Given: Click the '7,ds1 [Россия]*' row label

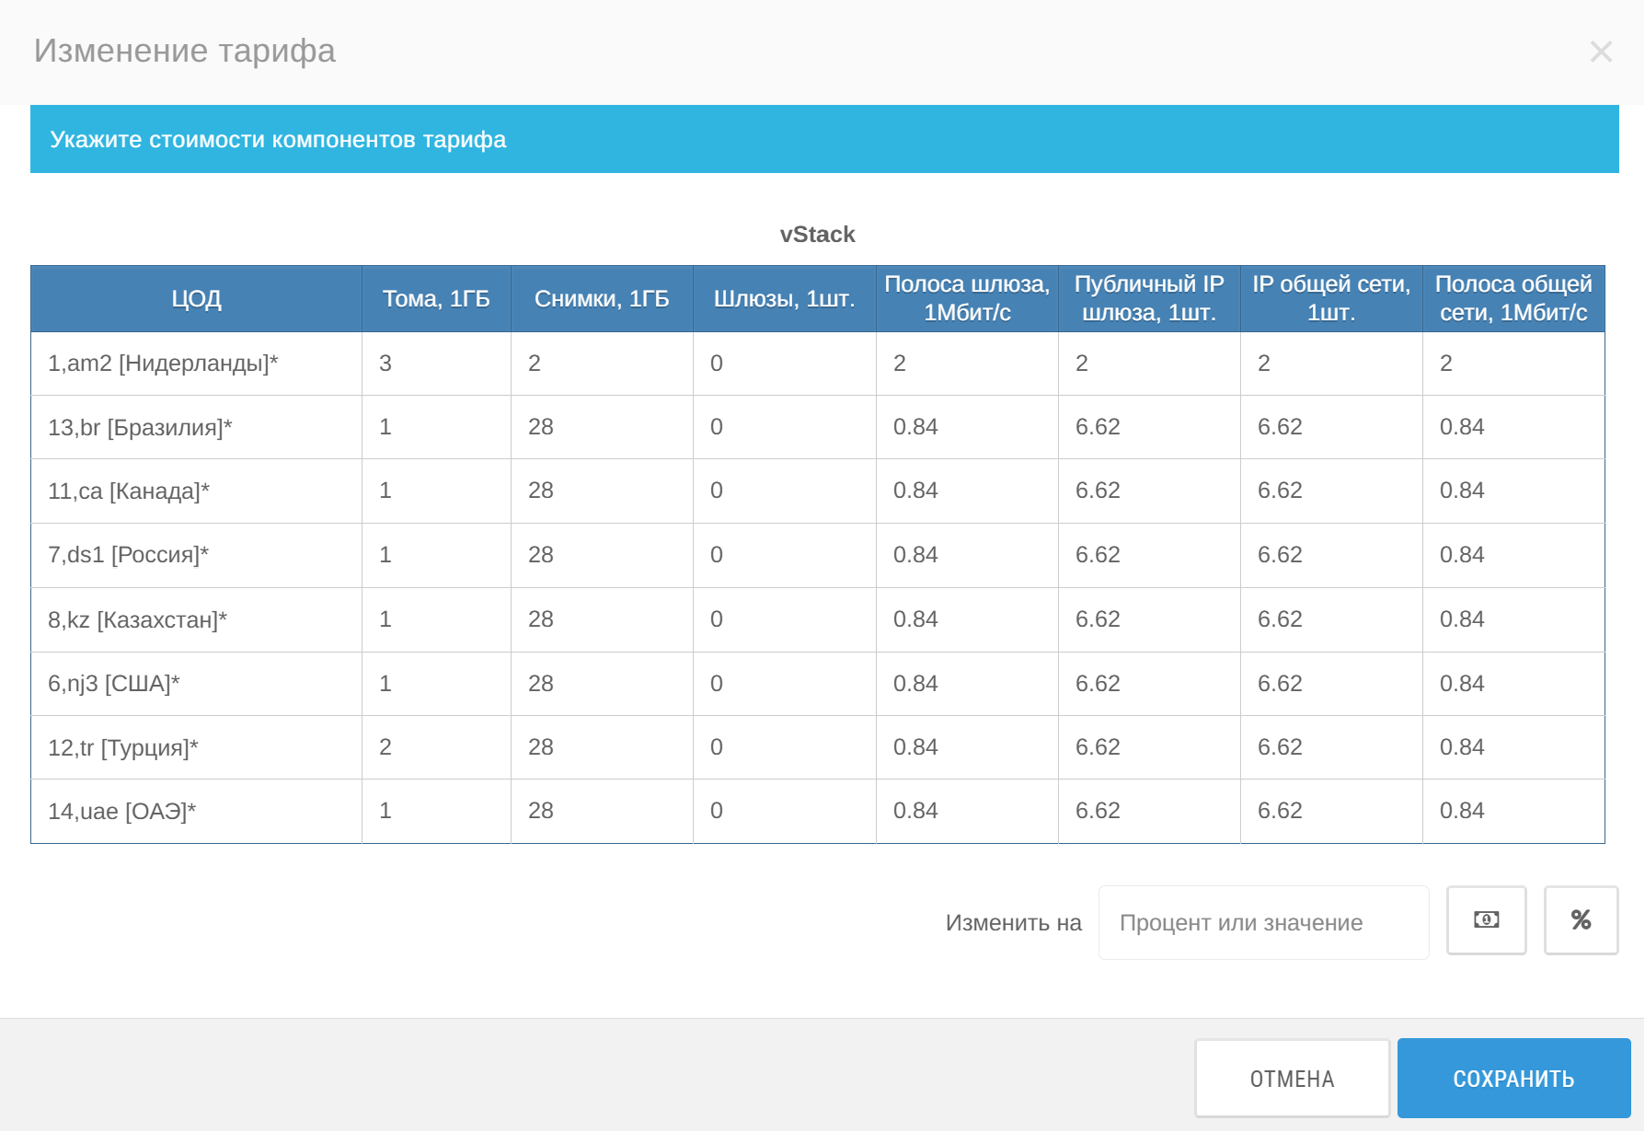Looking at the screenshot, I should click(128, 555).
